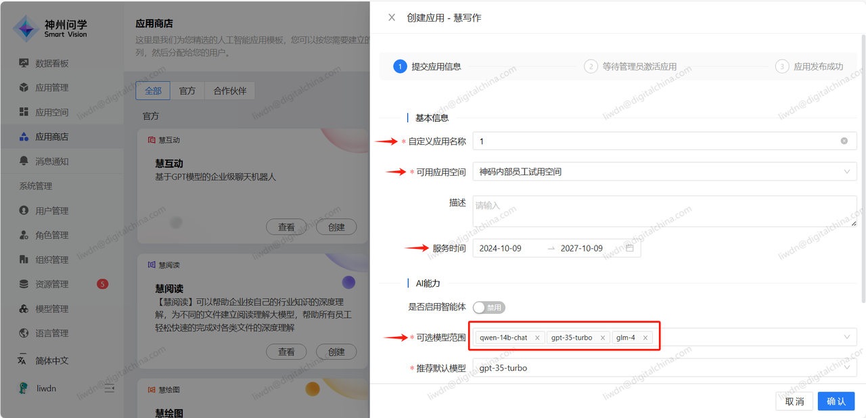Viewport: 866px width, 418px height.
Task: Go to 应用空间 in the sidebar
Action: tap(51, 112)
